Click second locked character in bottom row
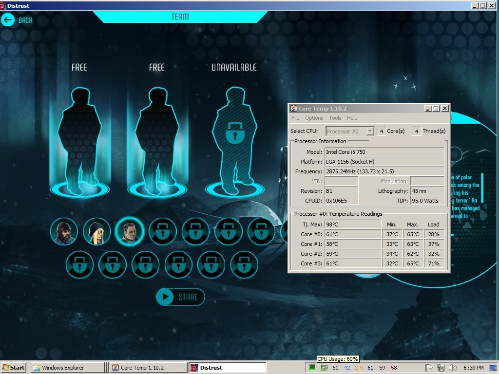Viewport: 499px width, 374px height. click(113, 264)
